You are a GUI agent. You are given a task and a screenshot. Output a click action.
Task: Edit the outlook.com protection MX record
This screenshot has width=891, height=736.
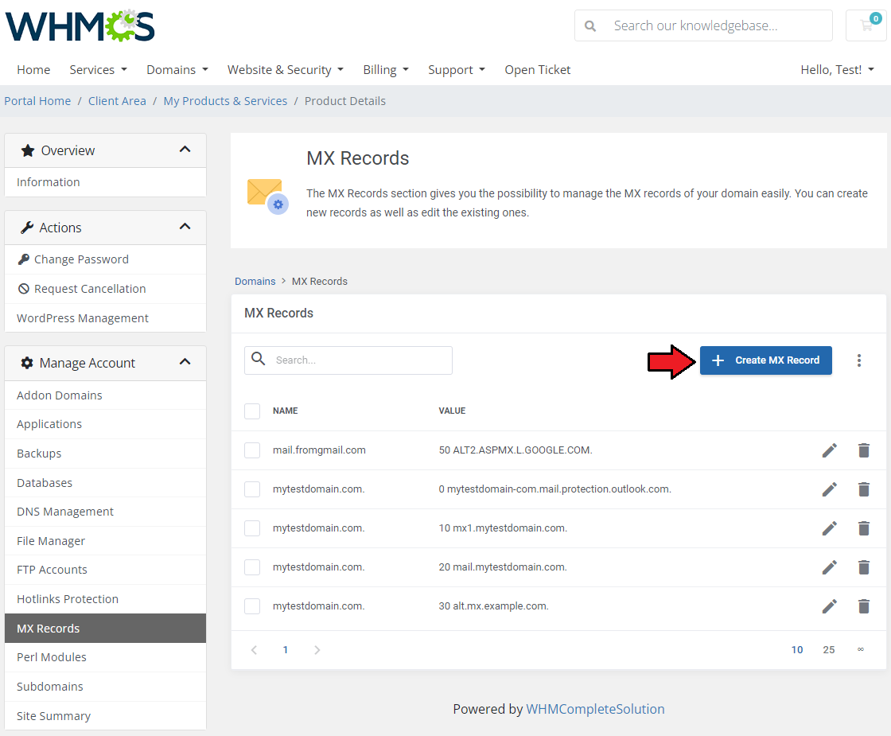829,489
